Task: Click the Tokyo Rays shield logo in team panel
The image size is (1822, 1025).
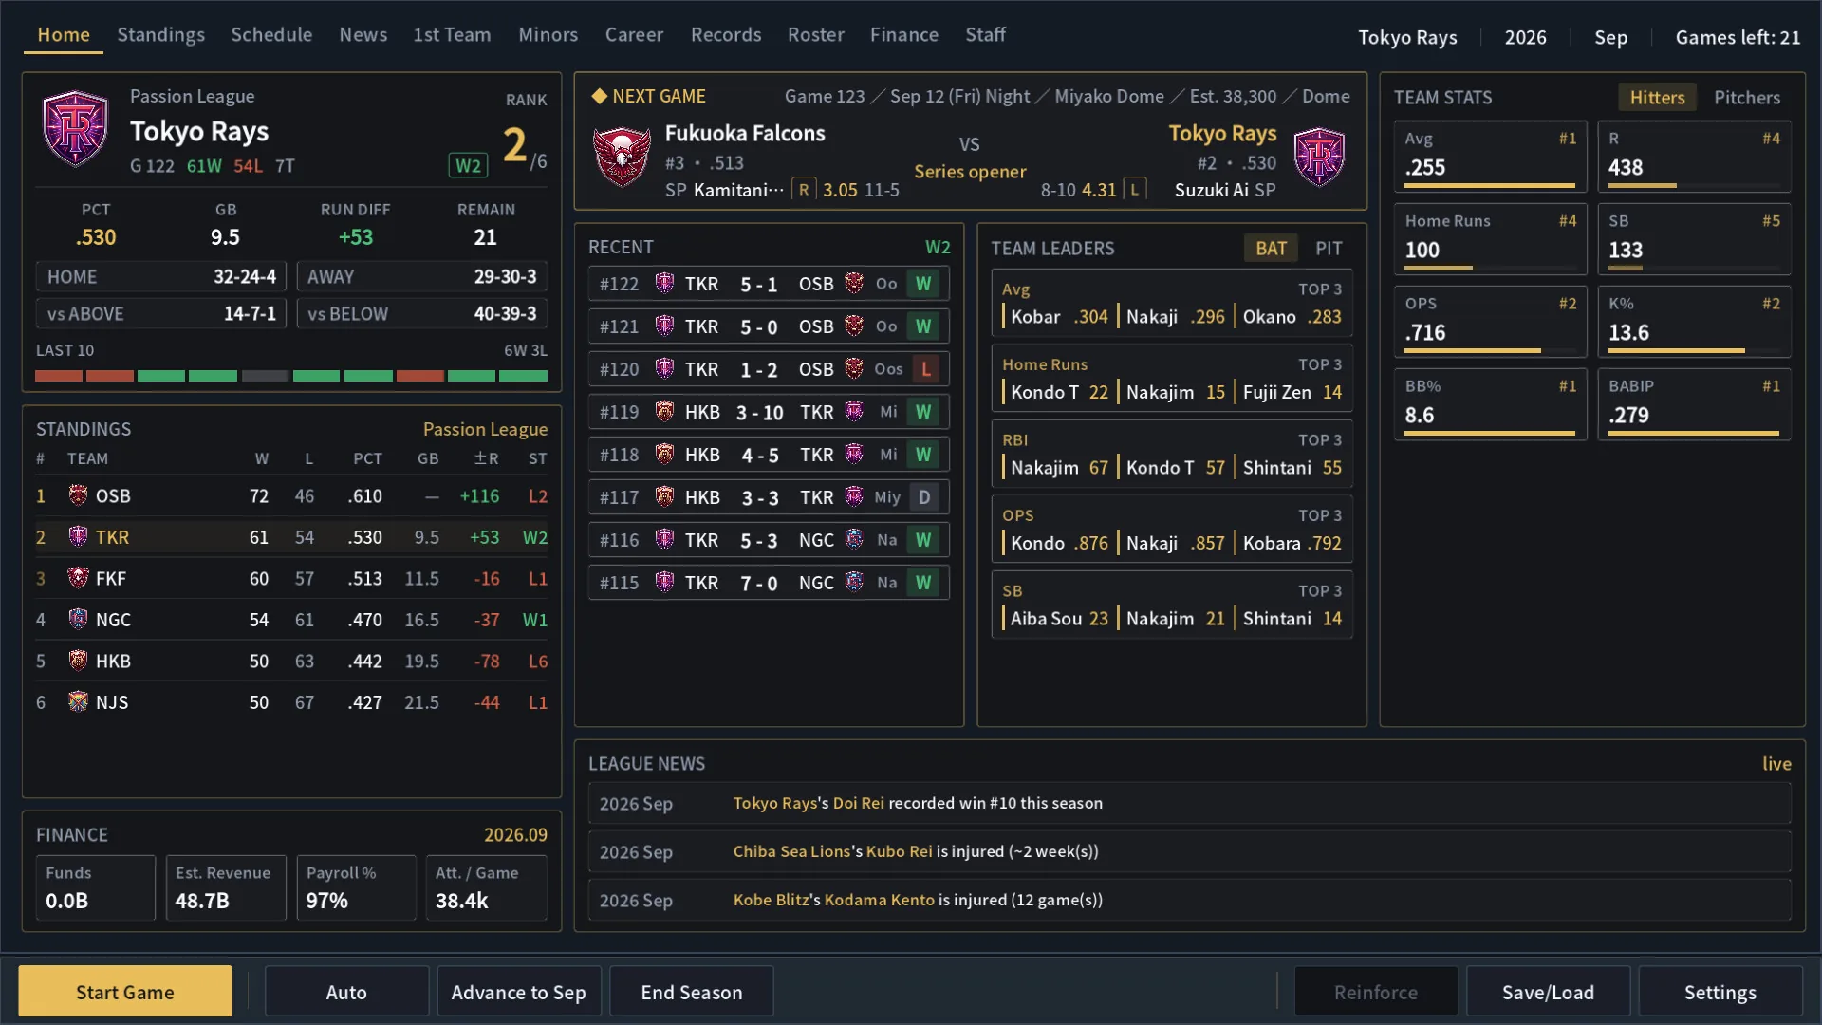Action: tap(76, 128)
